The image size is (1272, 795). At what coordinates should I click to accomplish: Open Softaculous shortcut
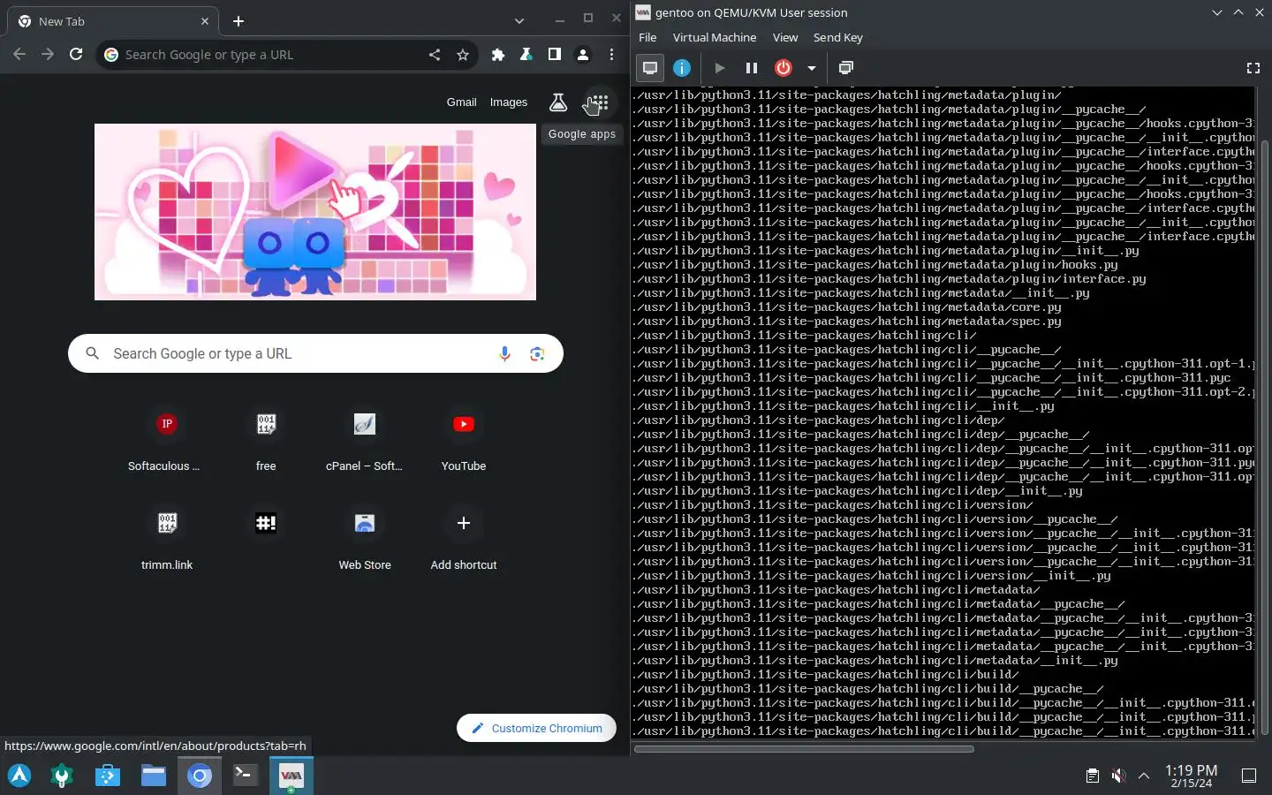(166, 440)
